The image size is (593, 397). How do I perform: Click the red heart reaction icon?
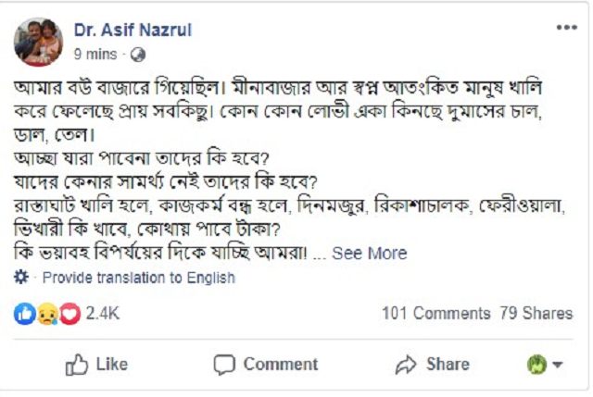pyautogui.click(x=68, y=314)
